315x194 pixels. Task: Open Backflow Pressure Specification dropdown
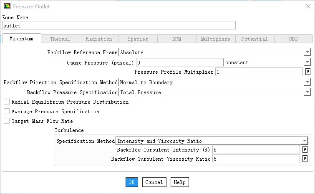pos(307,92)
